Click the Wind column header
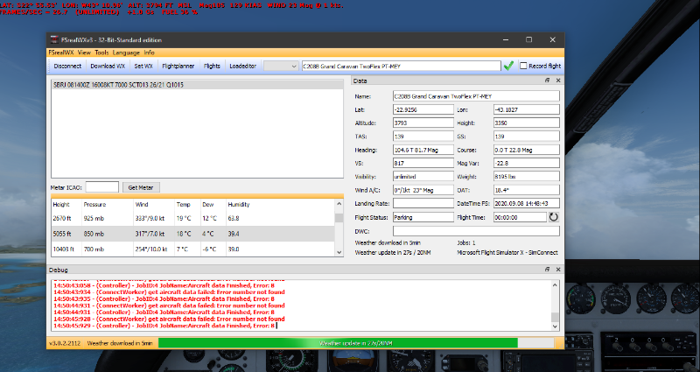Viewport: 700px width, 372px height. pyautogui.click(x=141, y=205)
